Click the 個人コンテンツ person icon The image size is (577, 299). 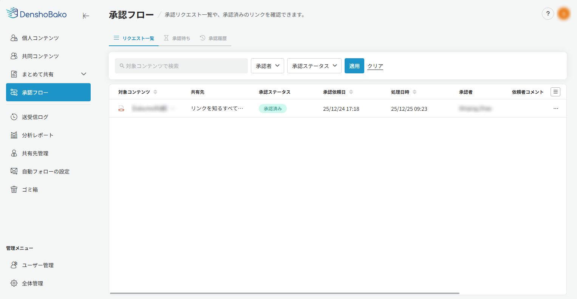click(14, 38)
